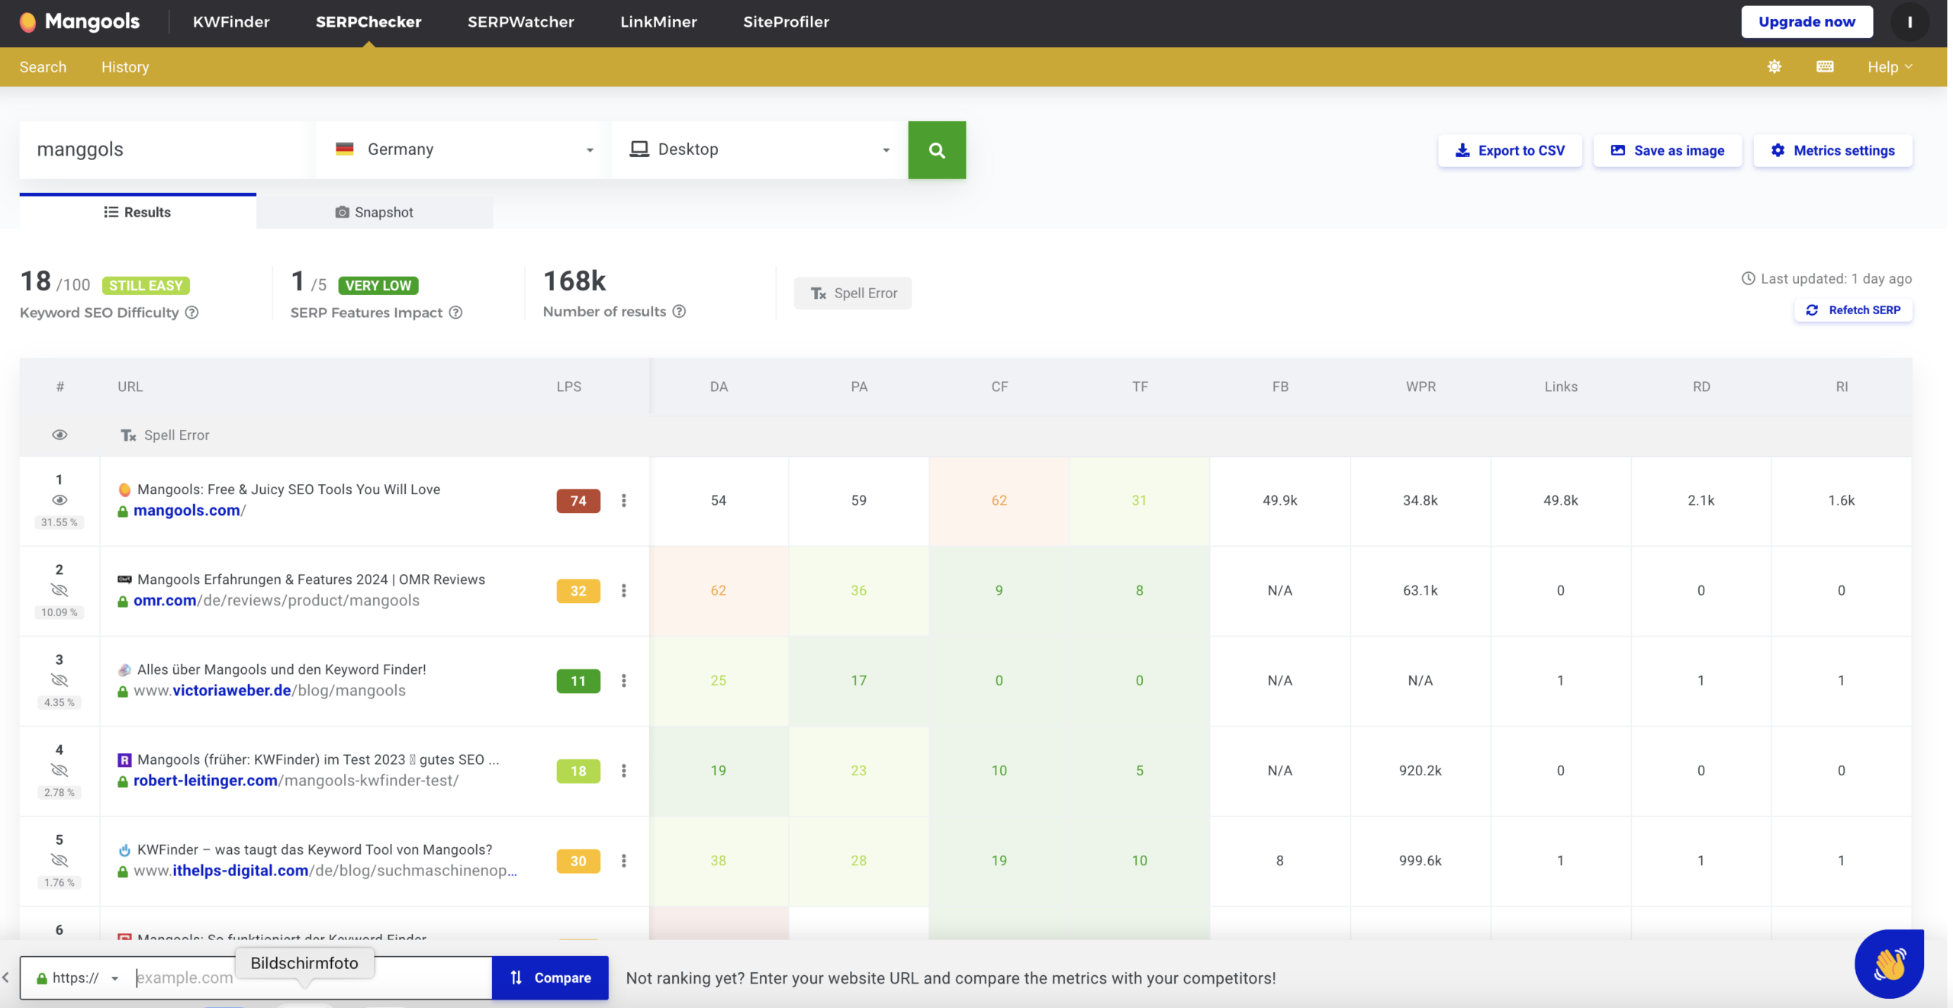Open Metrics settings
The width and height of the screenshot is (1953, 1008).
pos(1832,151)
